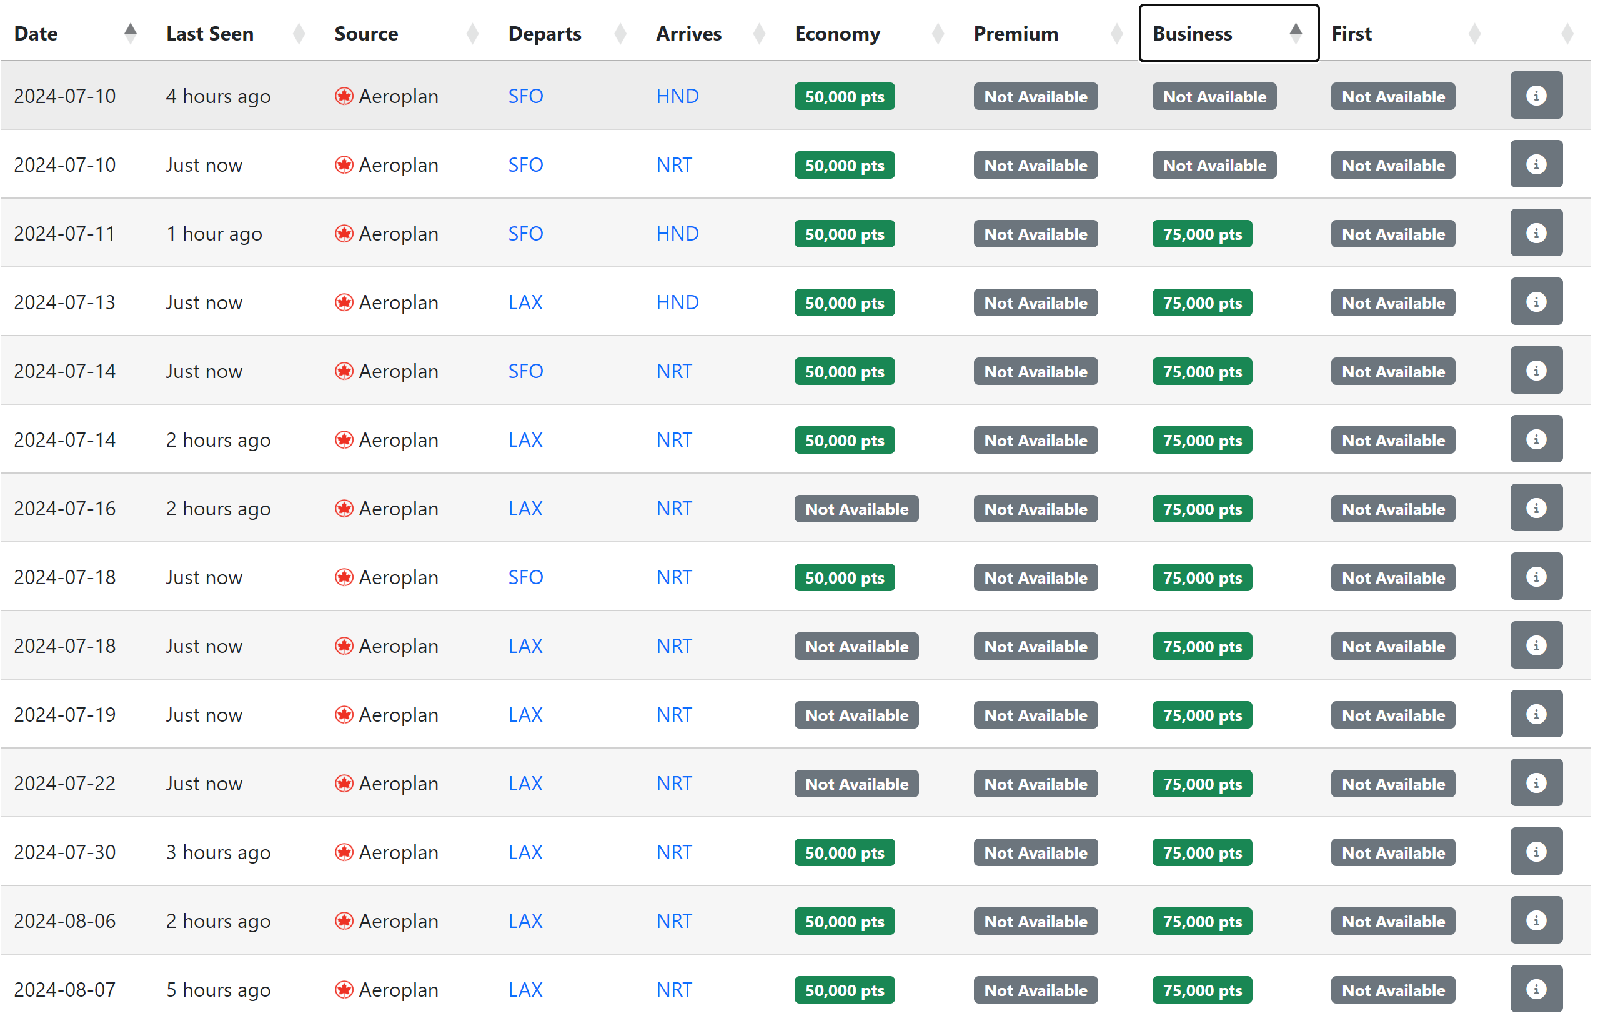This screenshot has width=1603, height=1021.
Task: Show info for 2024-08-06 flight
Action: [1535, 921]
